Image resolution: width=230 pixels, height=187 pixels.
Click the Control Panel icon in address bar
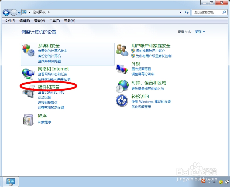point(24,12)
